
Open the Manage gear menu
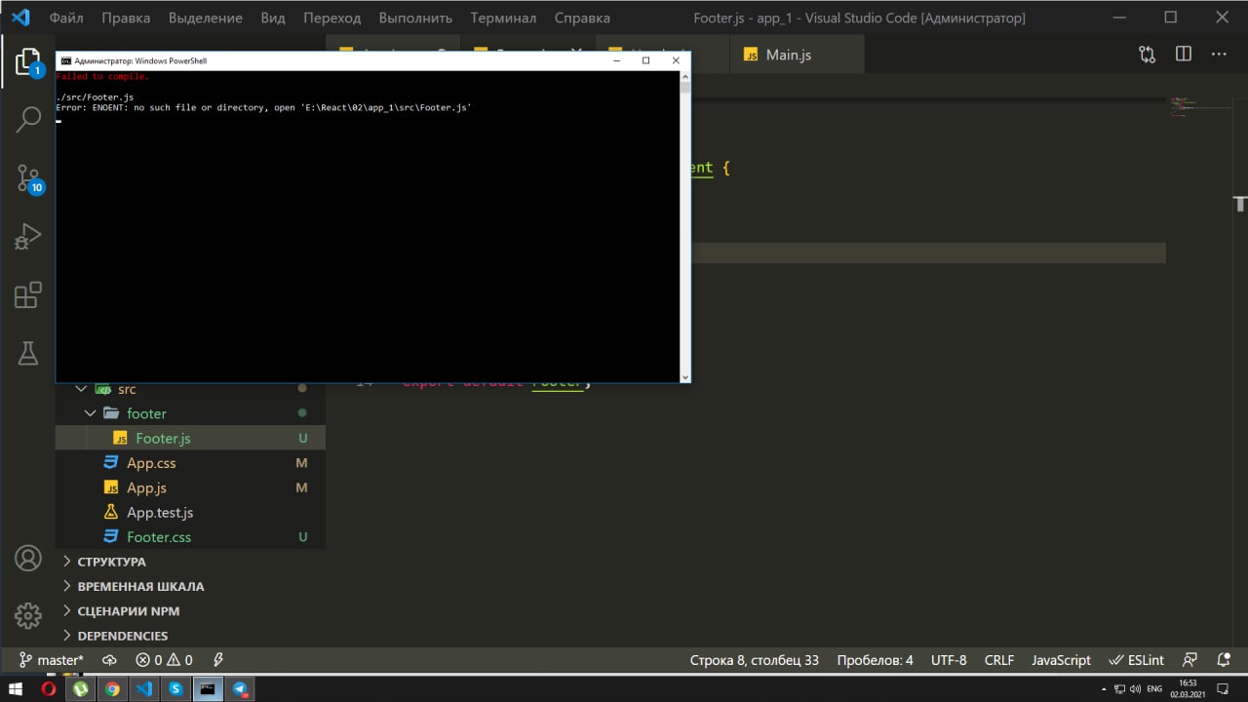point(28,615)
